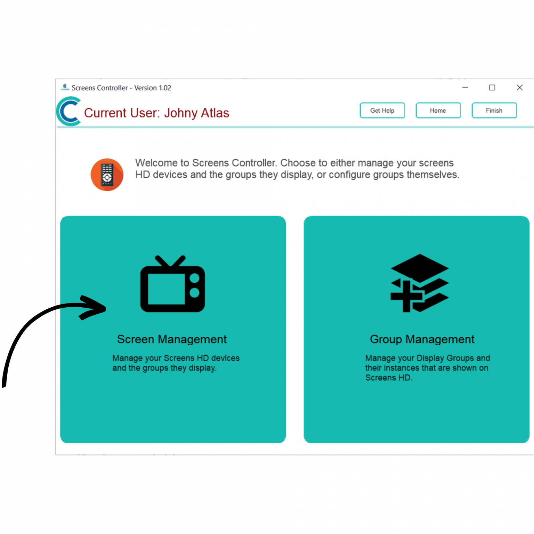
Task: Minimize the Screens Controller window
Action: tap(466, 88)
